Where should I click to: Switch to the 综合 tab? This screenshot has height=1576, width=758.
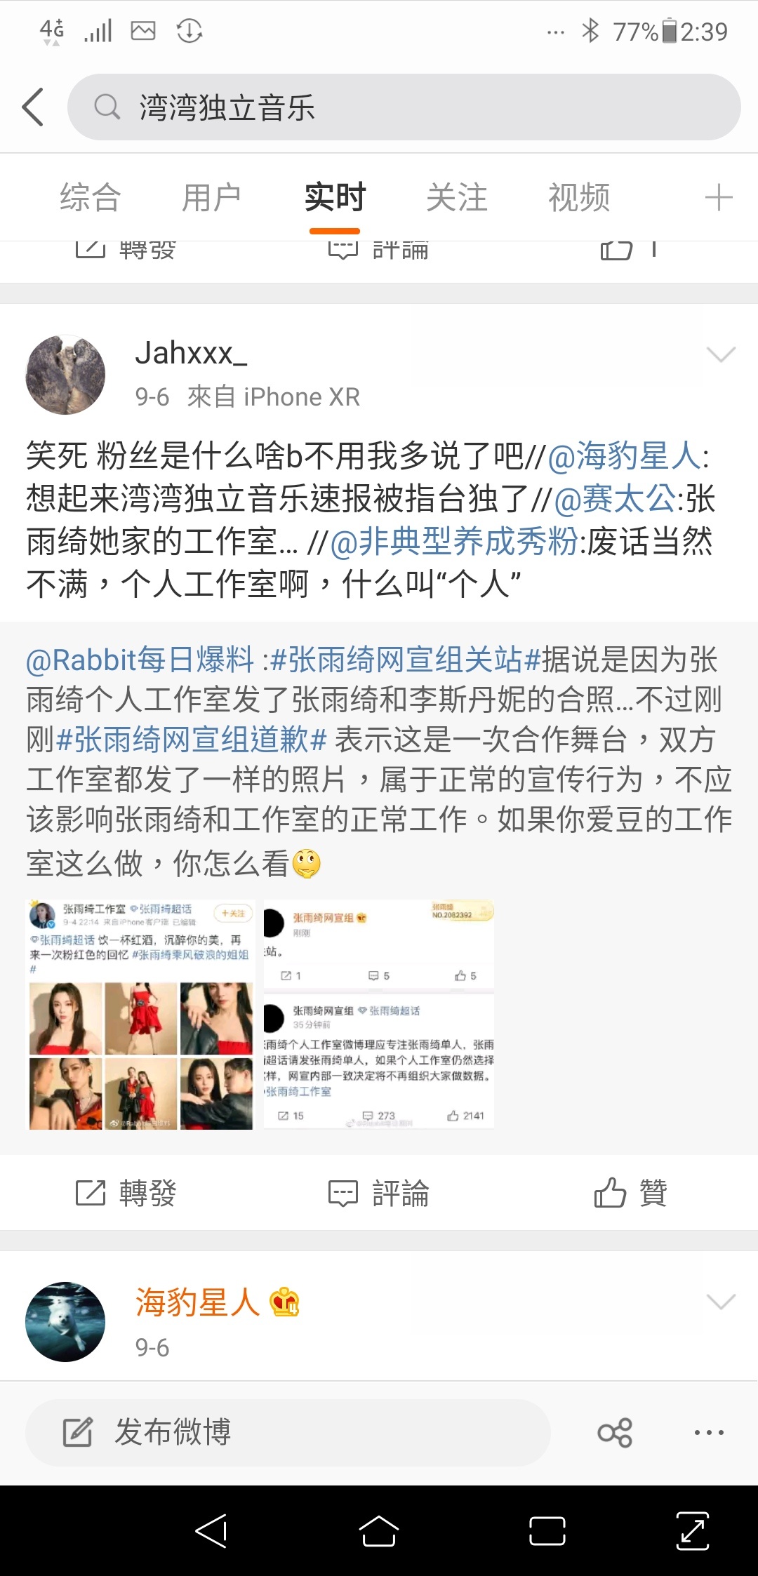point(91,197)
